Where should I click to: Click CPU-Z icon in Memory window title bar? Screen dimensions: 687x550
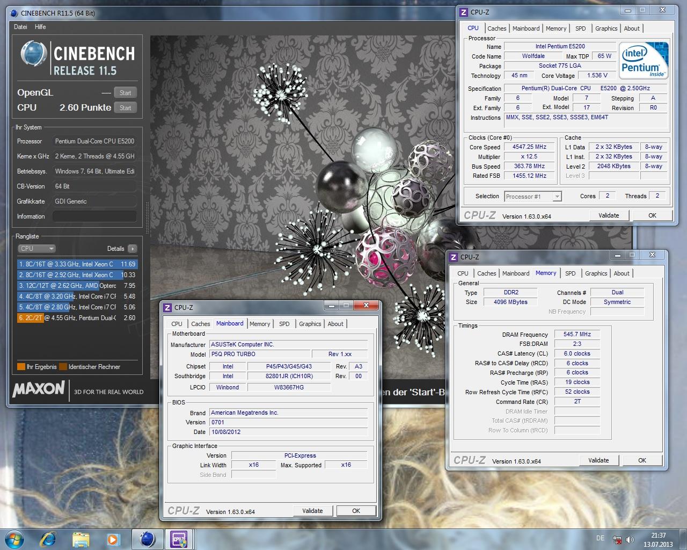click(454, 257)
